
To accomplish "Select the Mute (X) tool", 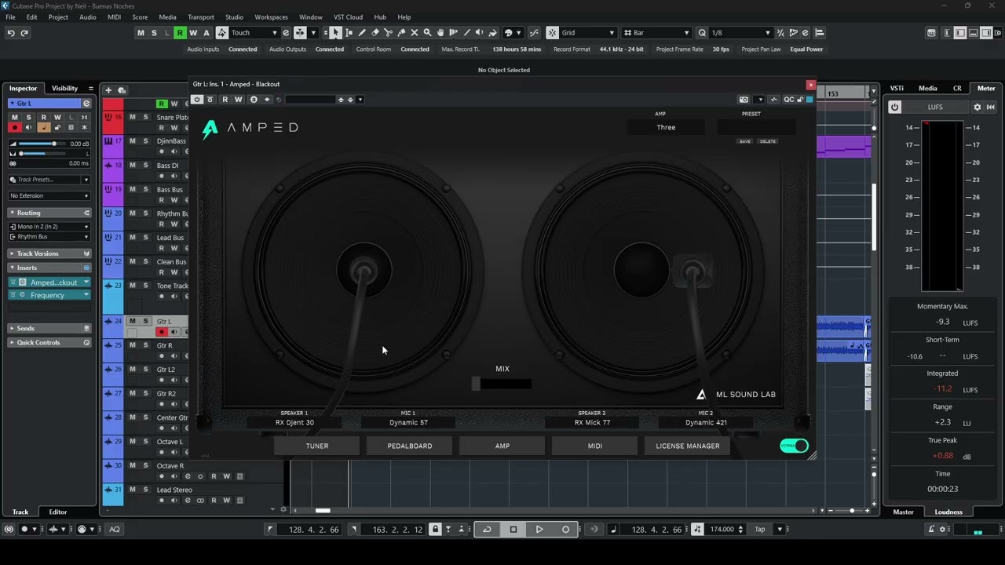I will point(415,33).
